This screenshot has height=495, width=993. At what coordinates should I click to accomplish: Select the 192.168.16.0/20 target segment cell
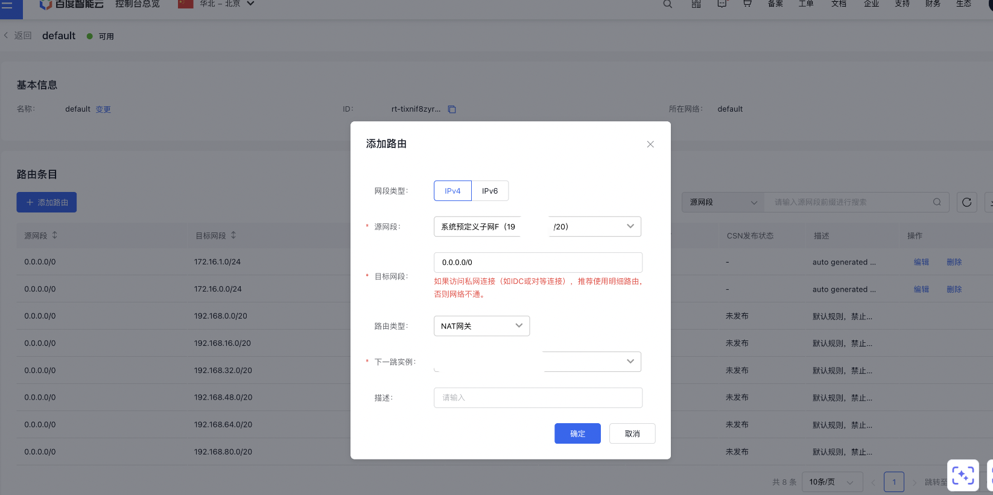point(223,343)
